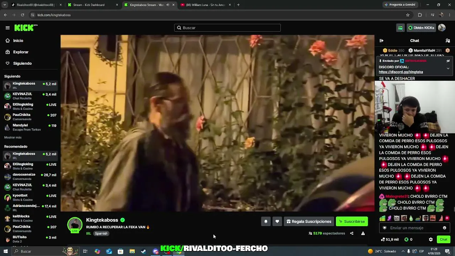Open BUTIsito Dota 2 channel
This screenshot has height=256, width=455.
[x=30, y=239]
